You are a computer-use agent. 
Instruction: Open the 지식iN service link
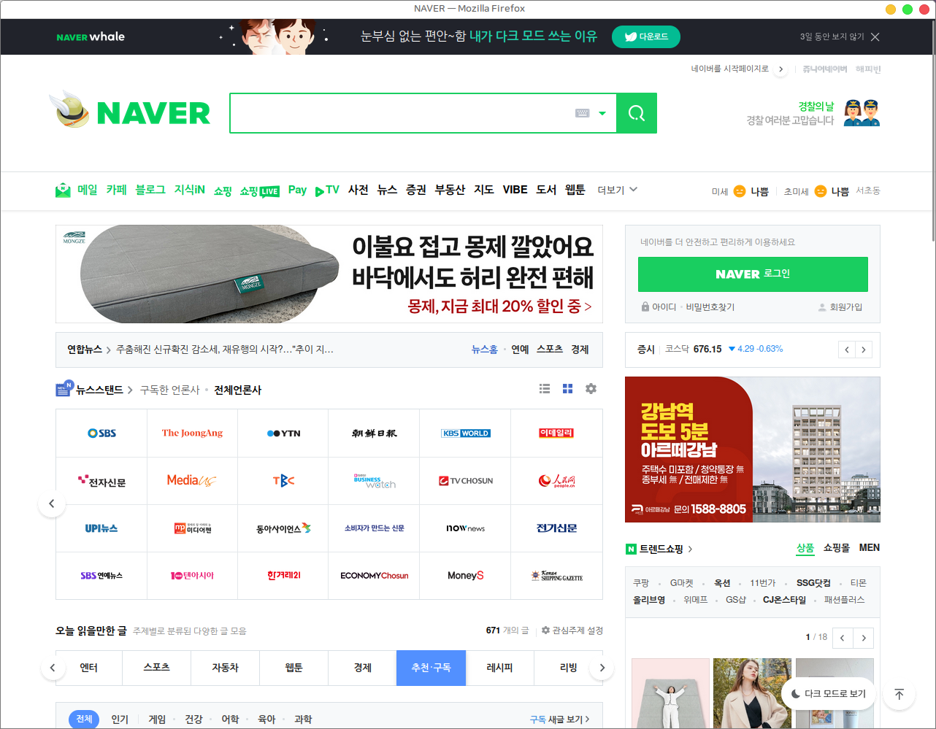pyautogui.click(x=190, y=190)
